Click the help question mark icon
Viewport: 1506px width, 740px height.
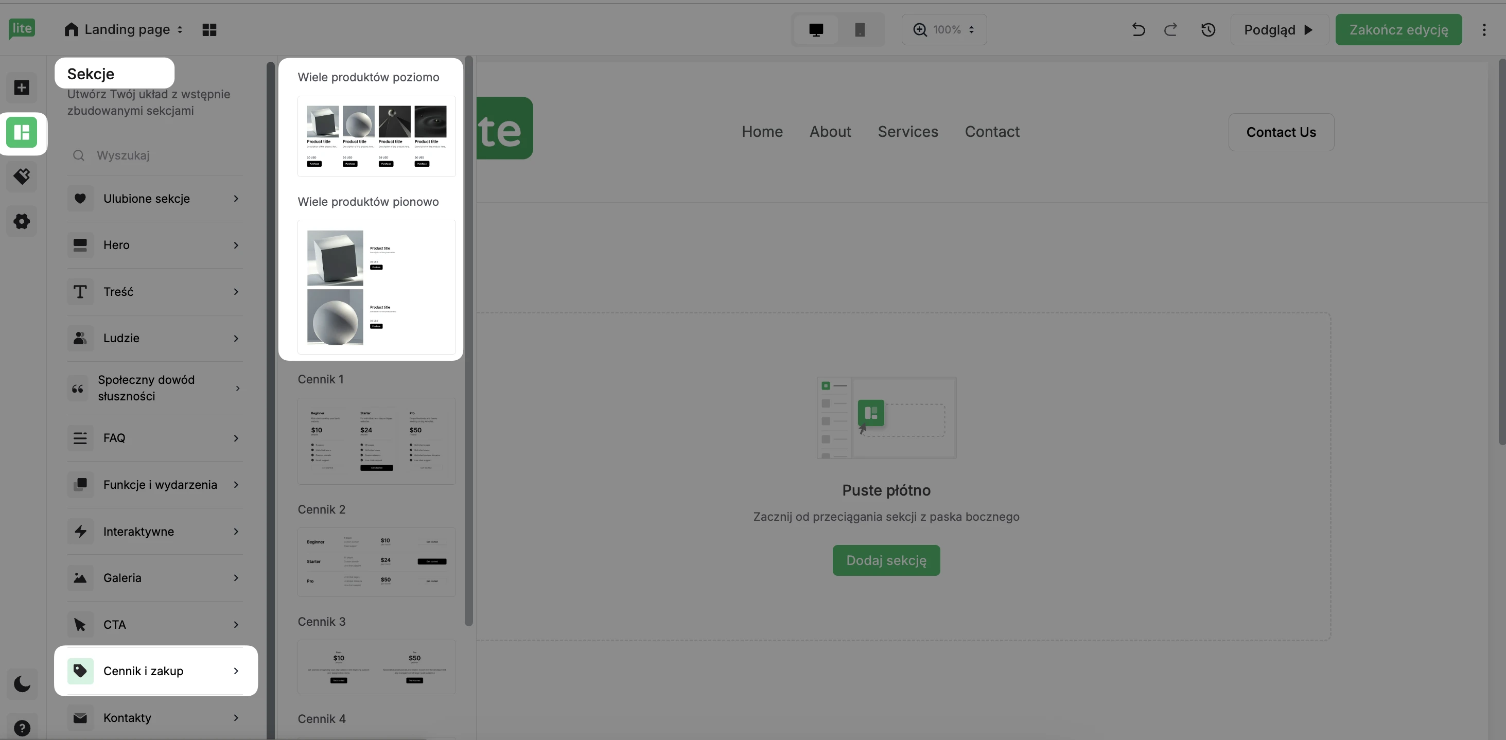(22, 728)
